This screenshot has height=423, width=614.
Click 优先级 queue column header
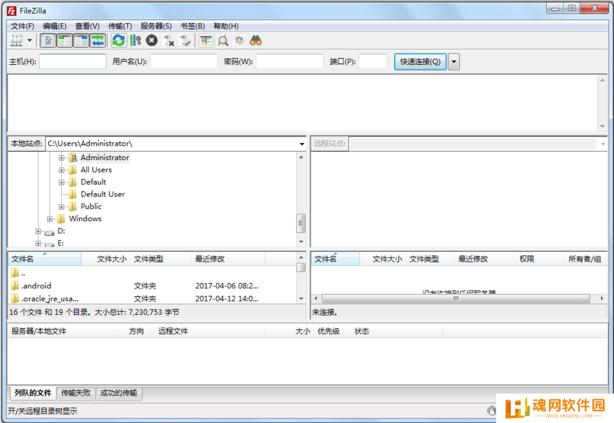click(x=331, y=331)
